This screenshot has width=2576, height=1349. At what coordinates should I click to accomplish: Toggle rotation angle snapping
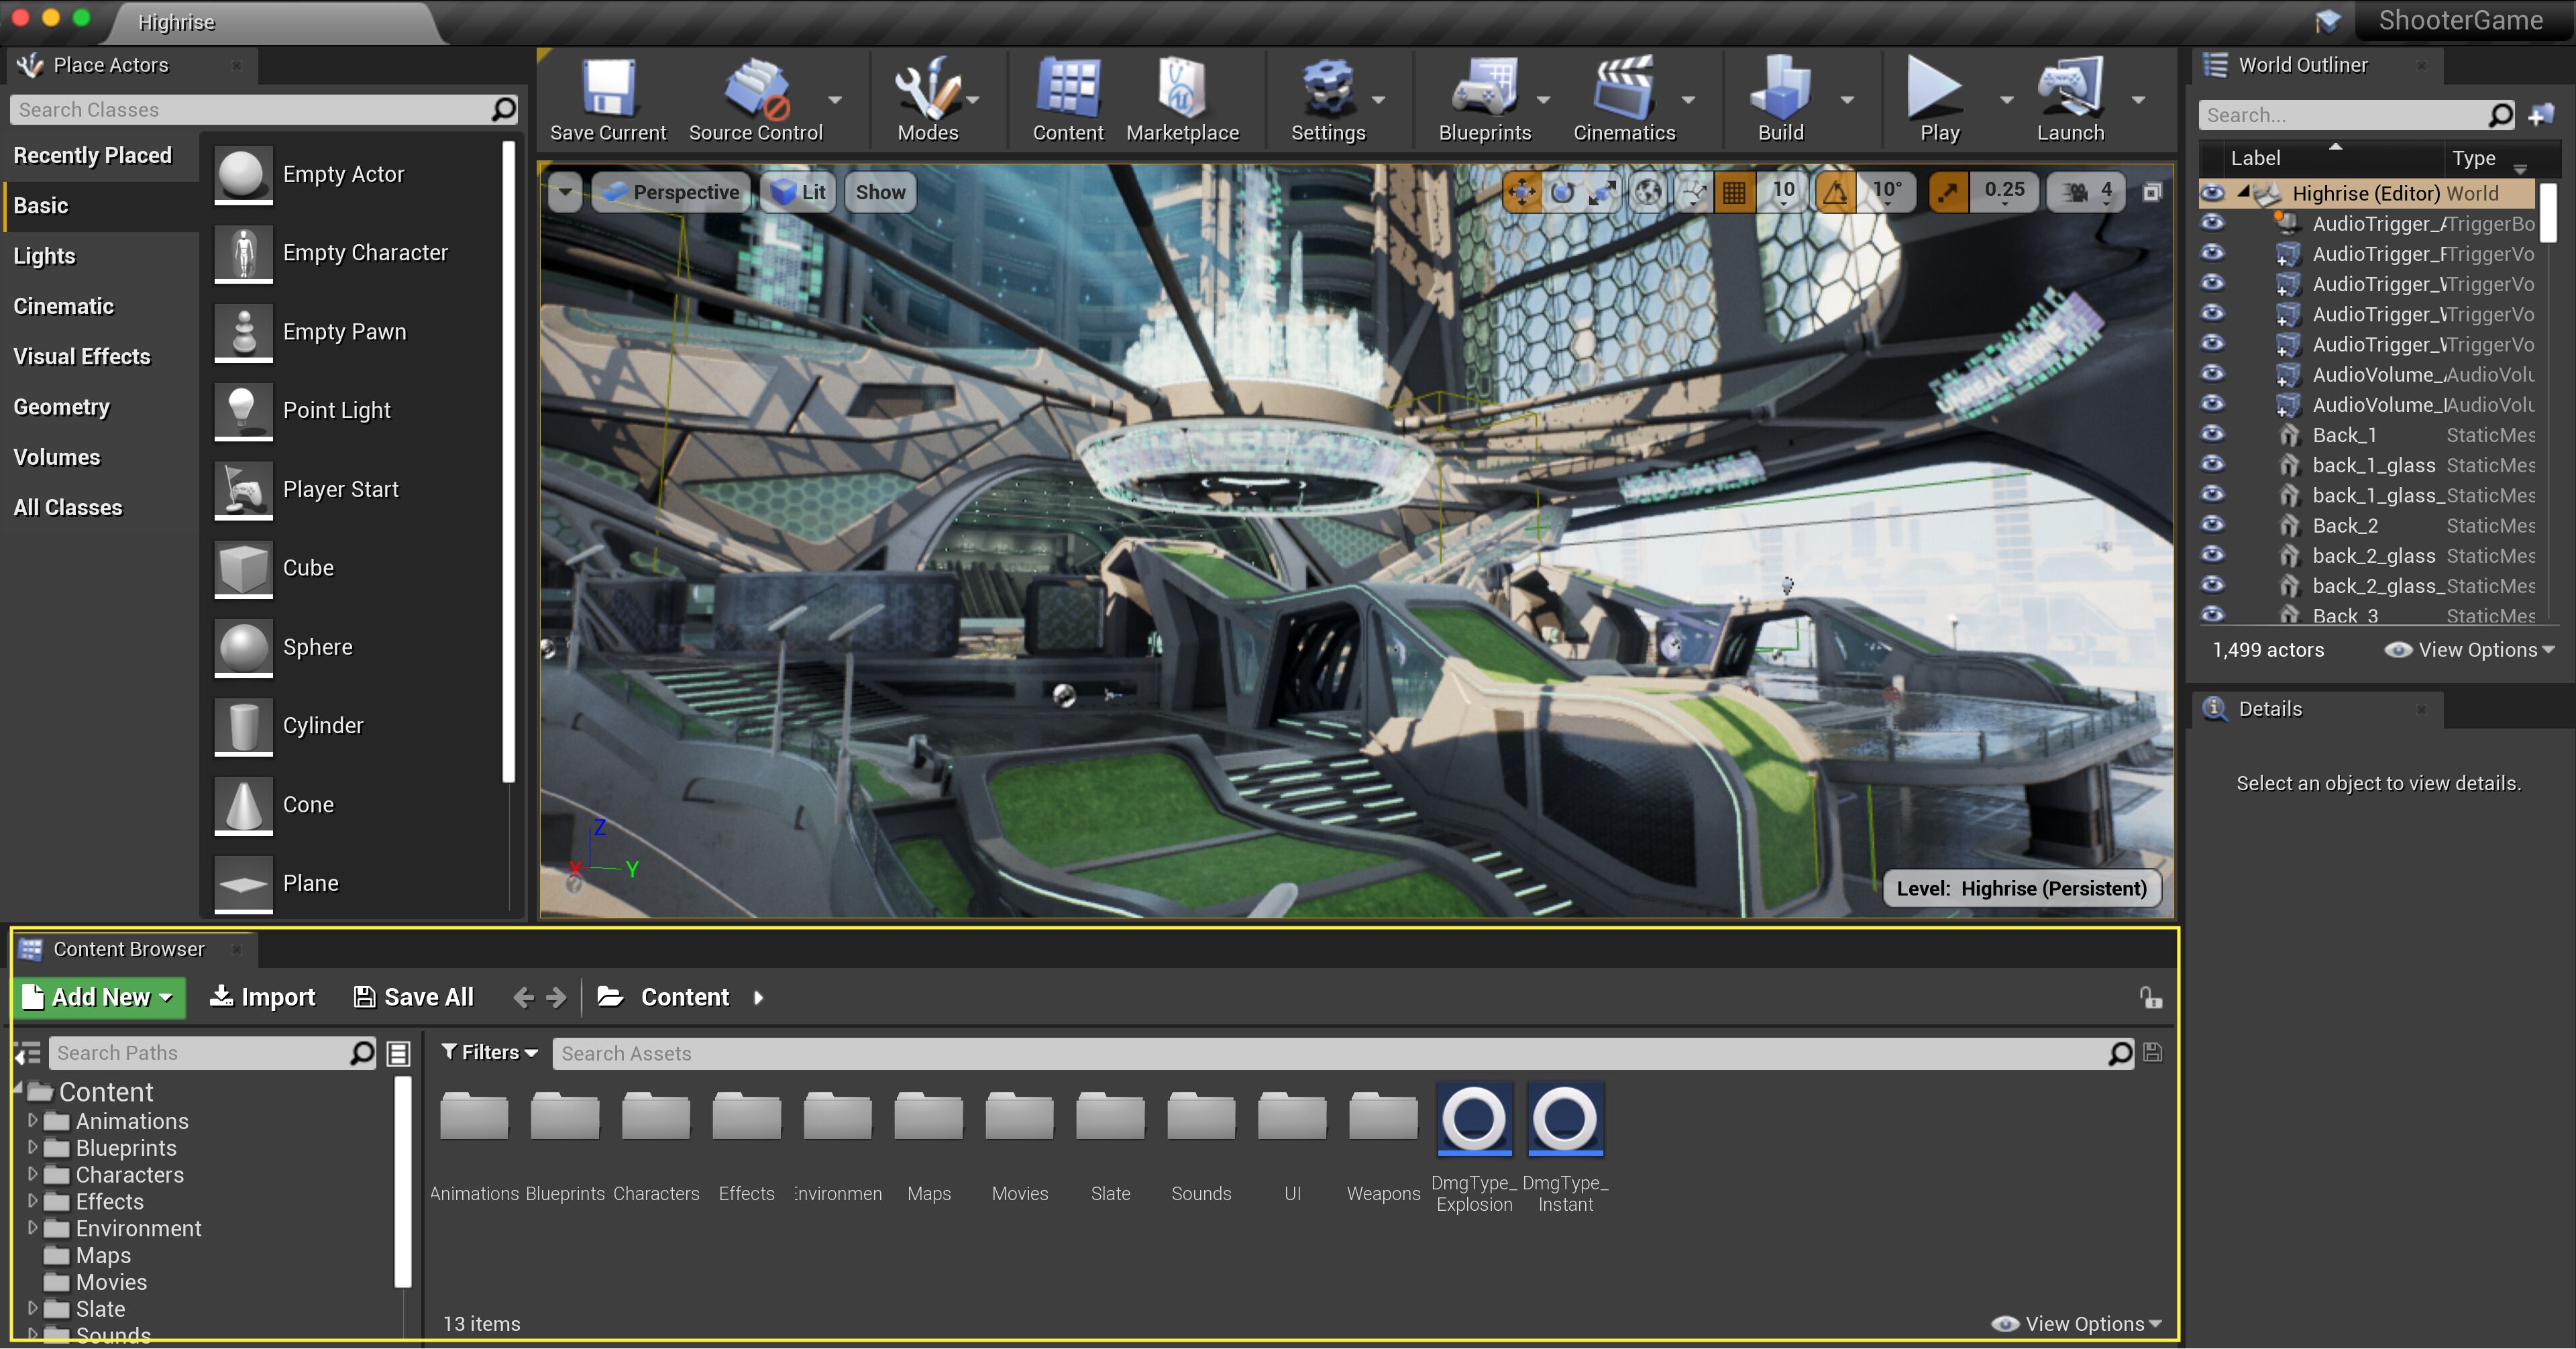pos(1835,192)
